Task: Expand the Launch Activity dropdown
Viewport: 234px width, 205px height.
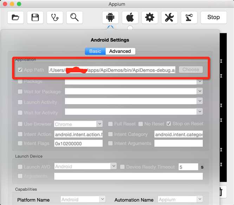Action: click(x=200, y=101)
